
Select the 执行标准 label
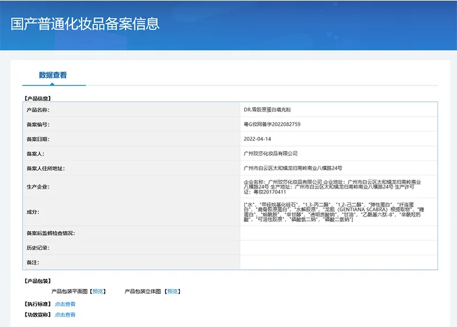pos(38,304)
